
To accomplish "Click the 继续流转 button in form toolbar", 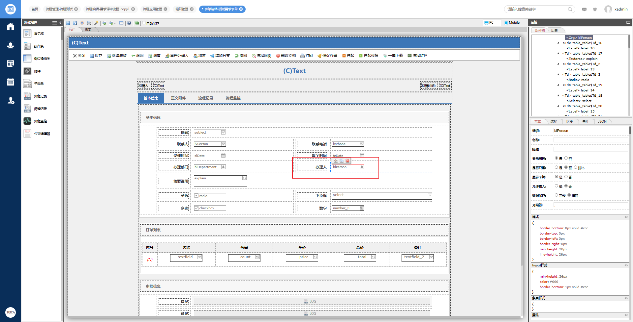I will point(117,56).
